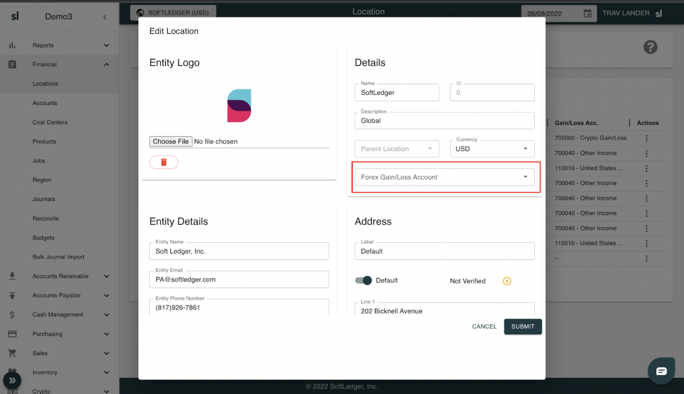The width and height of the screenshot is (684, 394).
Task: Toggle the Default address switch
Action: 363,281
